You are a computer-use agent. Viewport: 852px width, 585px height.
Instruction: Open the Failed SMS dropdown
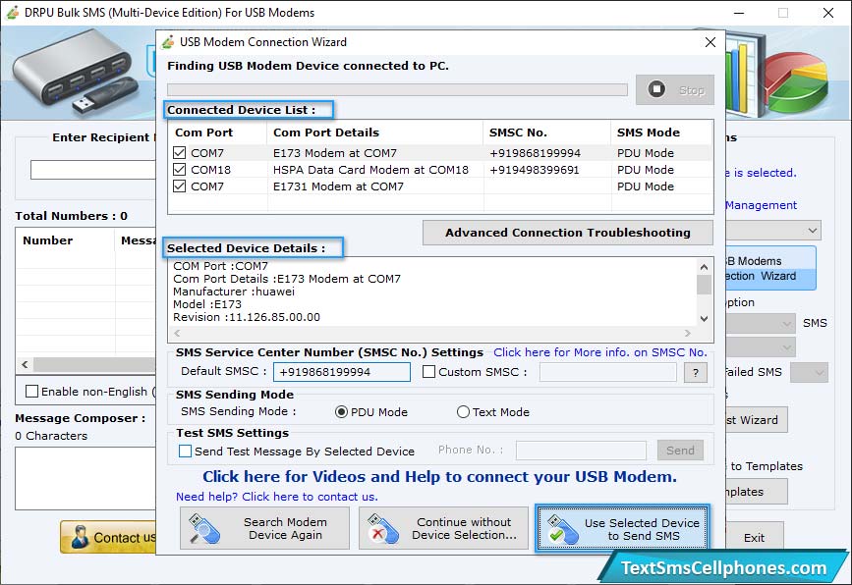(809, 372)
